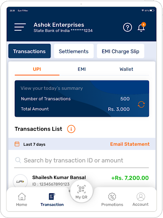Screen dimensions: 163x218
Task: Open Account in bottom navigation
Action: [x=141, y=200]
